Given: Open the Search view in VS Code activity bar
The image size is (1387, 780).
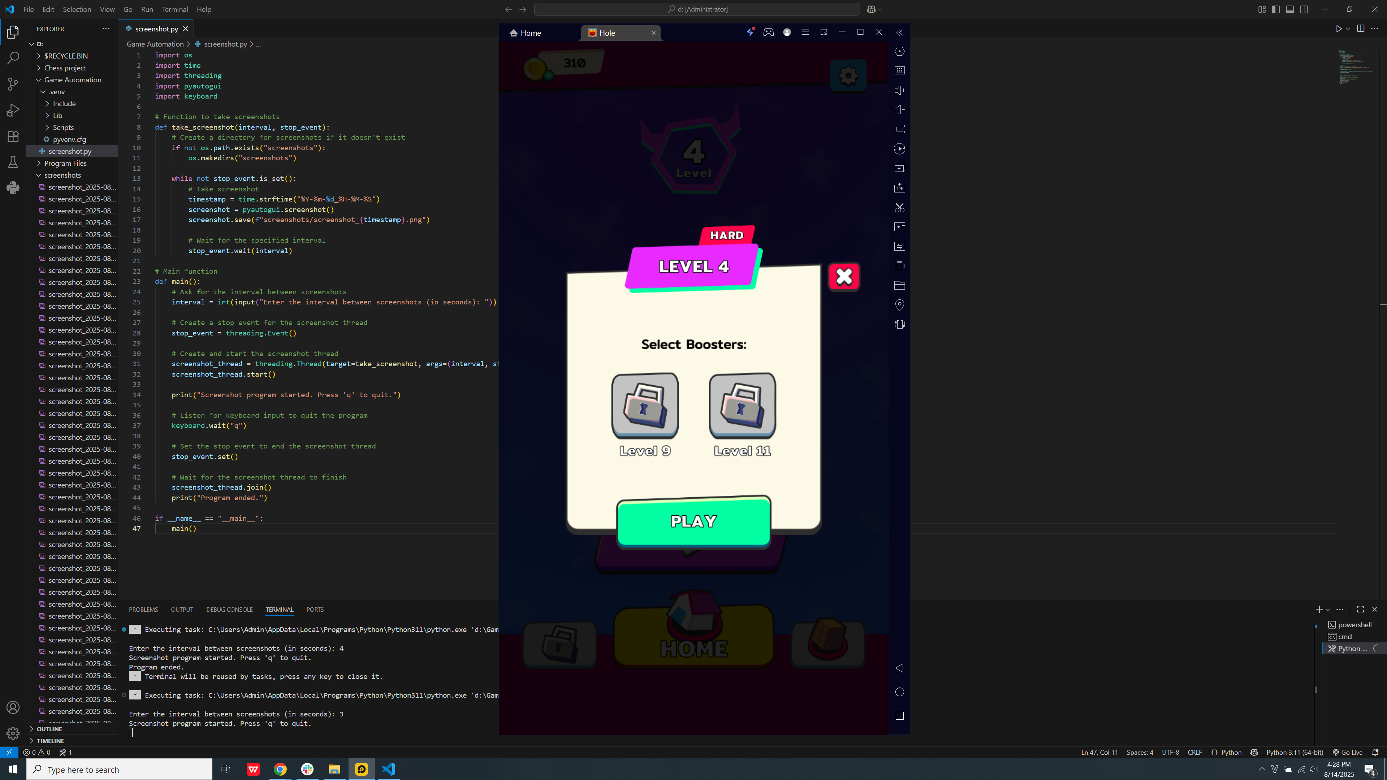Looking at the screenshot, I should pos(13,58).
